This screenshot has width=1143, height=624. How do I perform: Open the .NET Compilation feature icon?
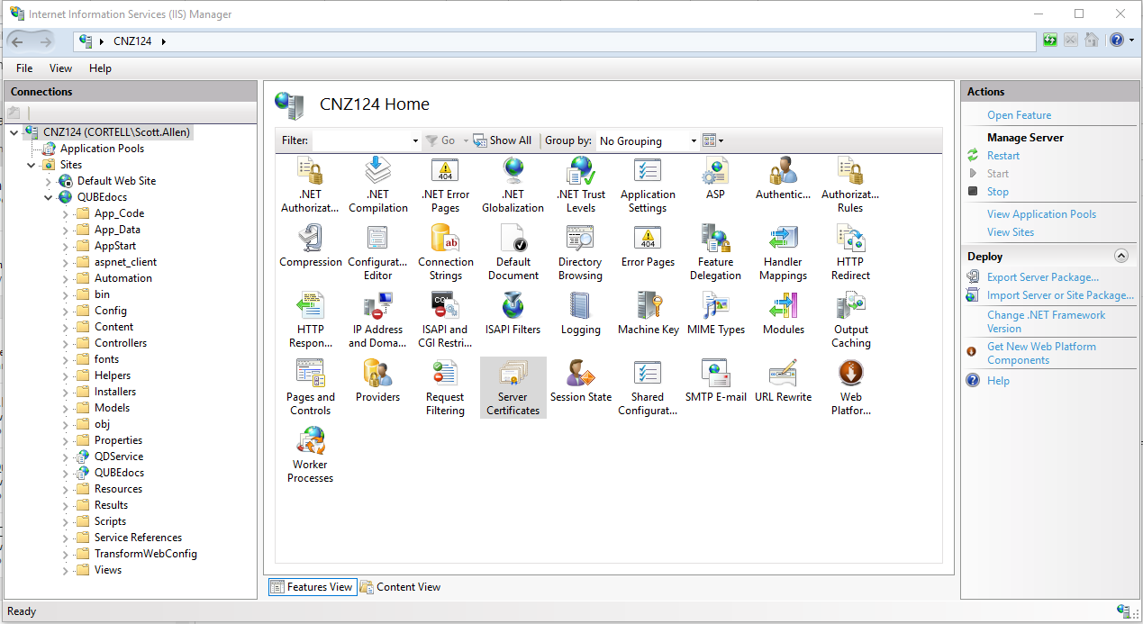click(x=377, y=184)
